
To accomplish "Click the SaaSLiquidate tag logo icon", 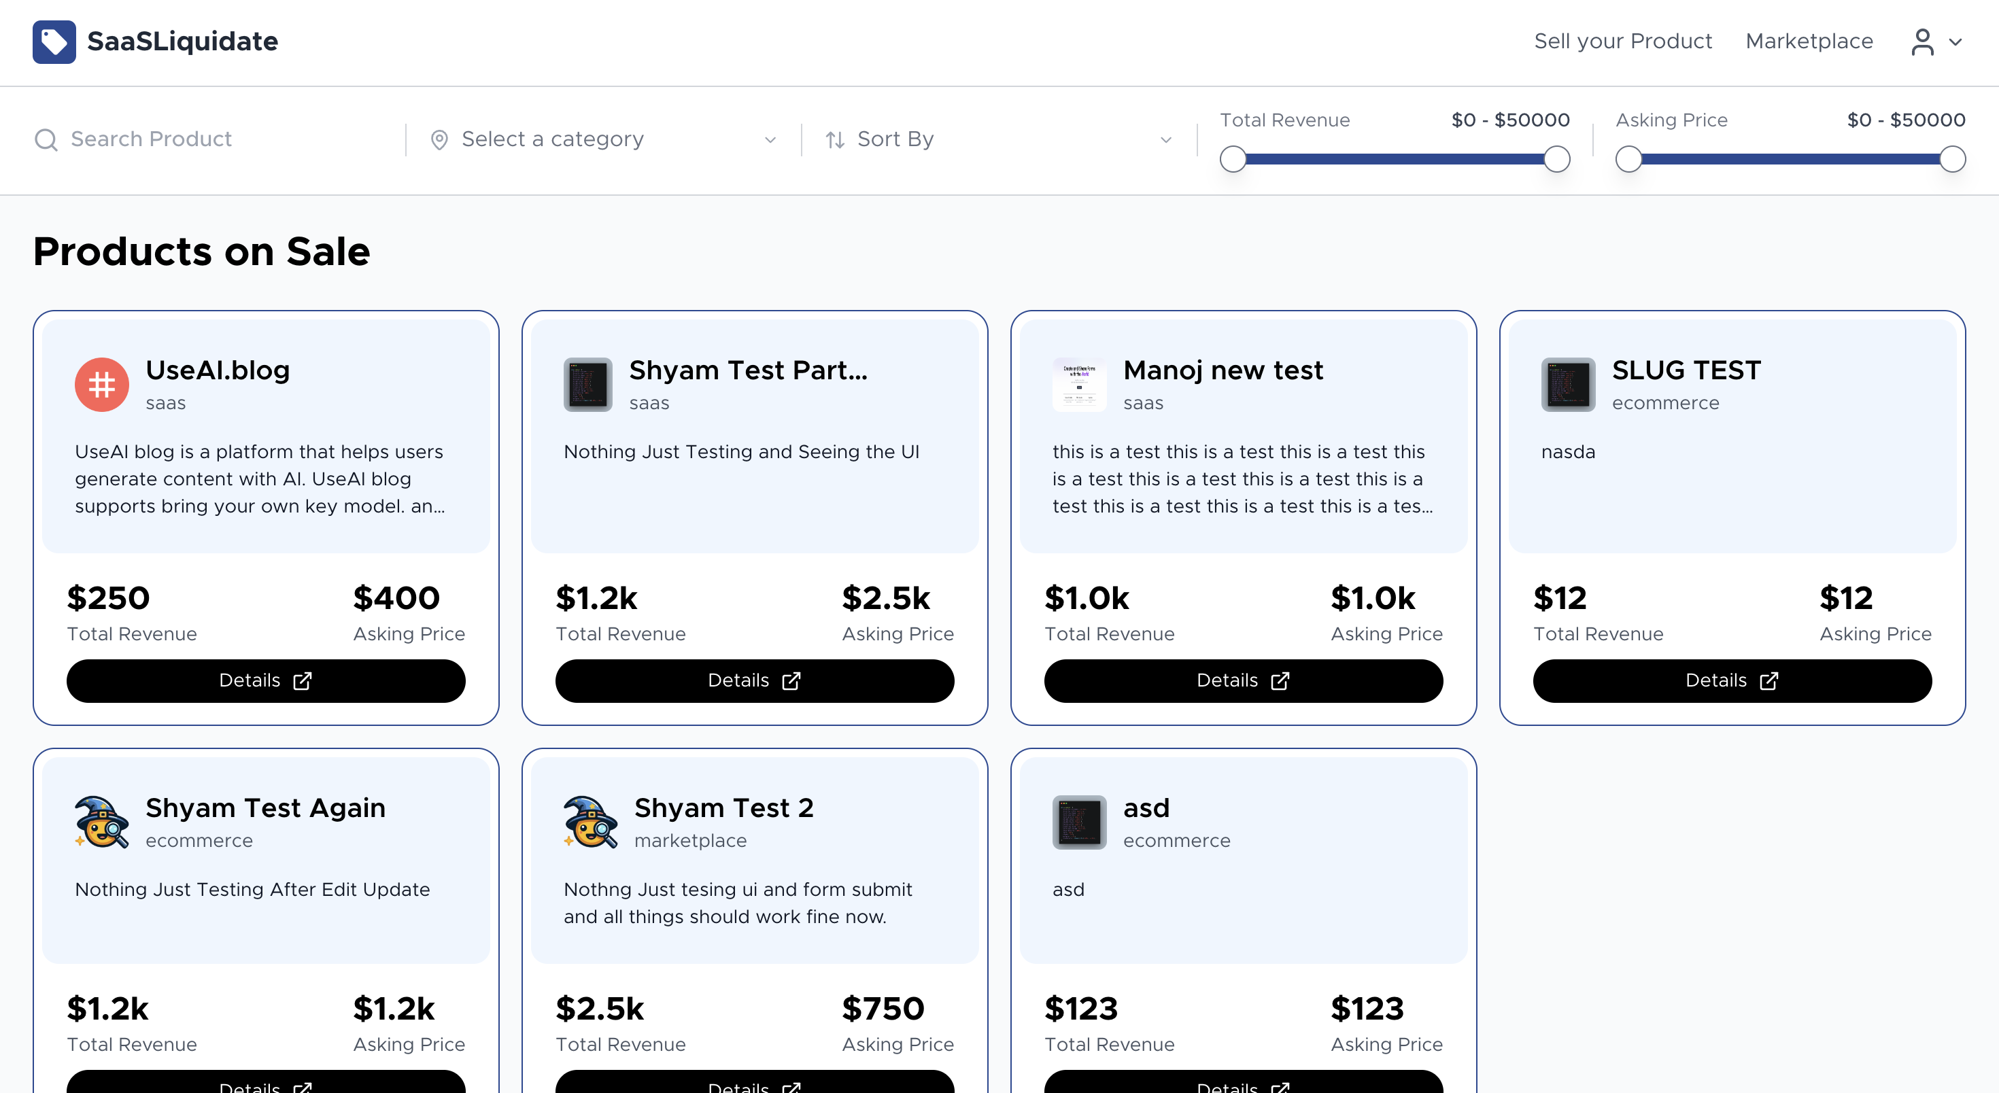I will coord(54,42).
